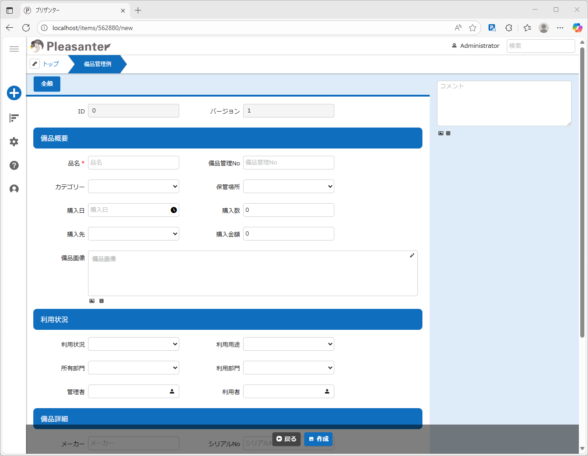Toggle the hamburger navigation menu

[14, 49]
